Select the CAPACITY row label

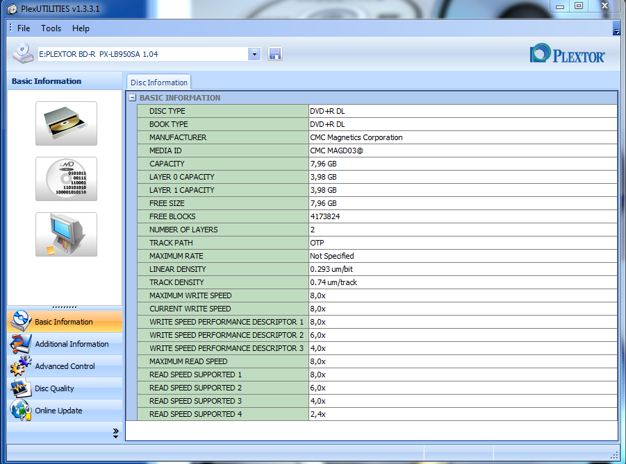click(167, 164)
